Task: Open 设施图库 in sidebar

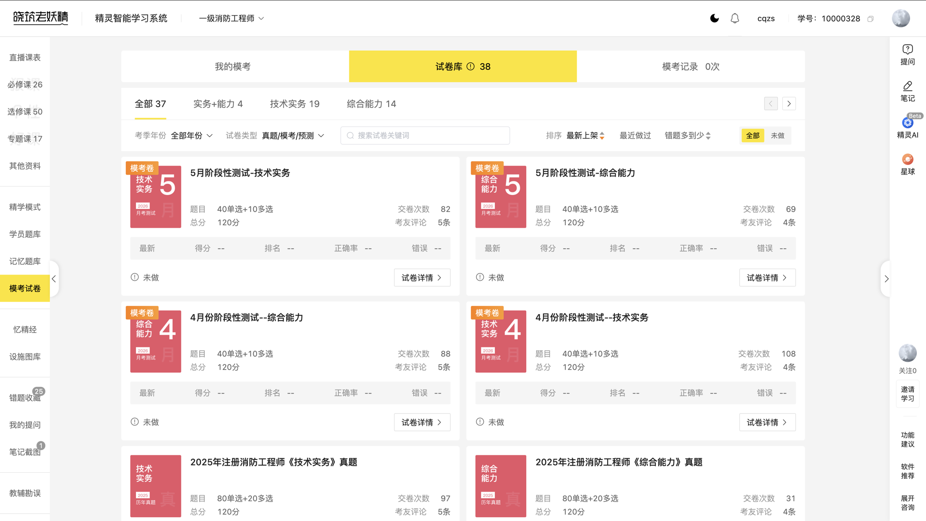Action: coord(25,356)
